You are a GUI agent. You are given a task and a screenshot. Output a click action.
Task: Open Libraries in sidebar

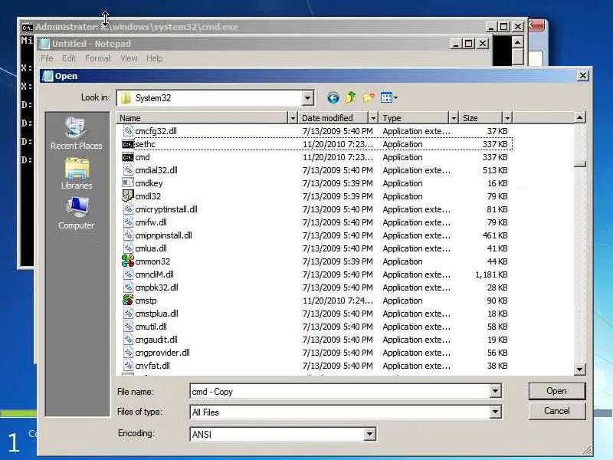pyautogui.click(x=76, y=174)
